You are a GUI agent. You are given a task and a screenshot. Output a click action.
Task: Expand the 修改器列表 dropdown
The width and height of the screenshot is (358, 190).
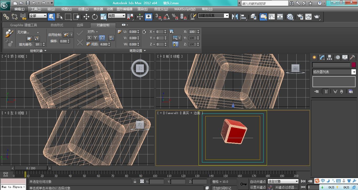click(x=354, y=72)
